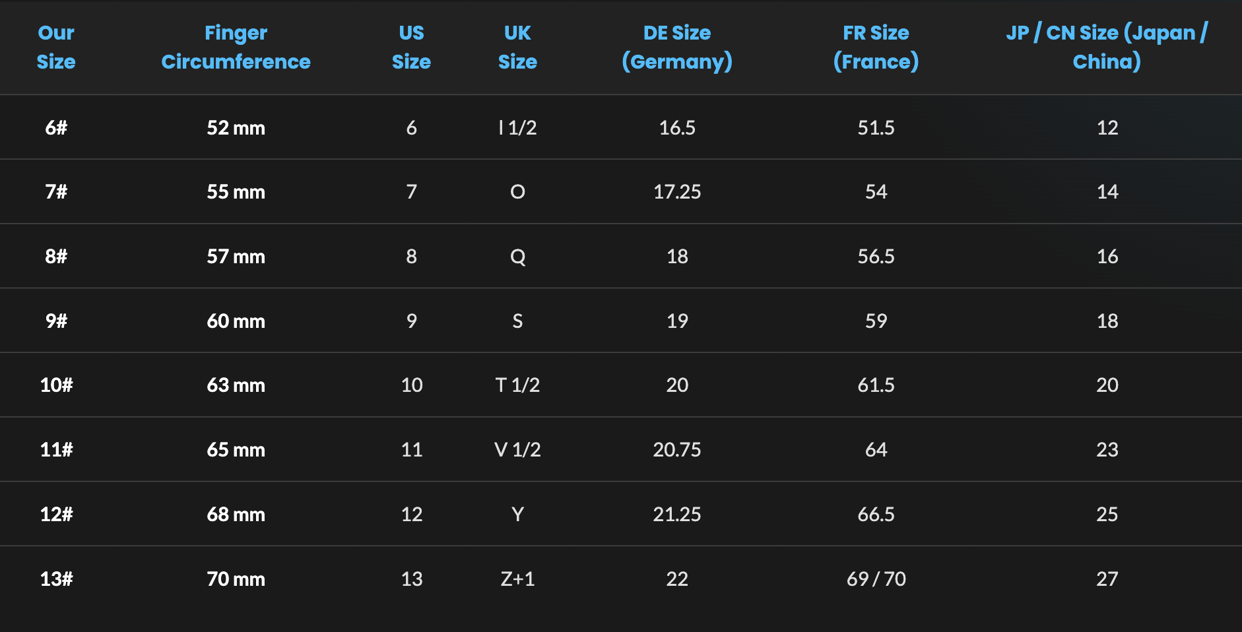Click the UK size "V 1/2" cell
This screenshot has width=1242, height=632.
[x=517, y=449]
